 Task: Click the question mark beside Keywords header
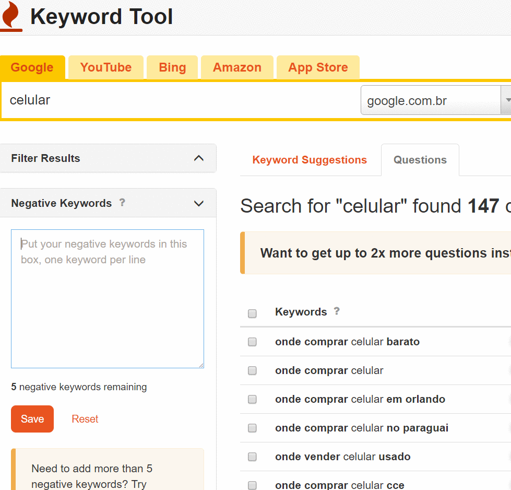pyautogui.click(x=337, y=311)
